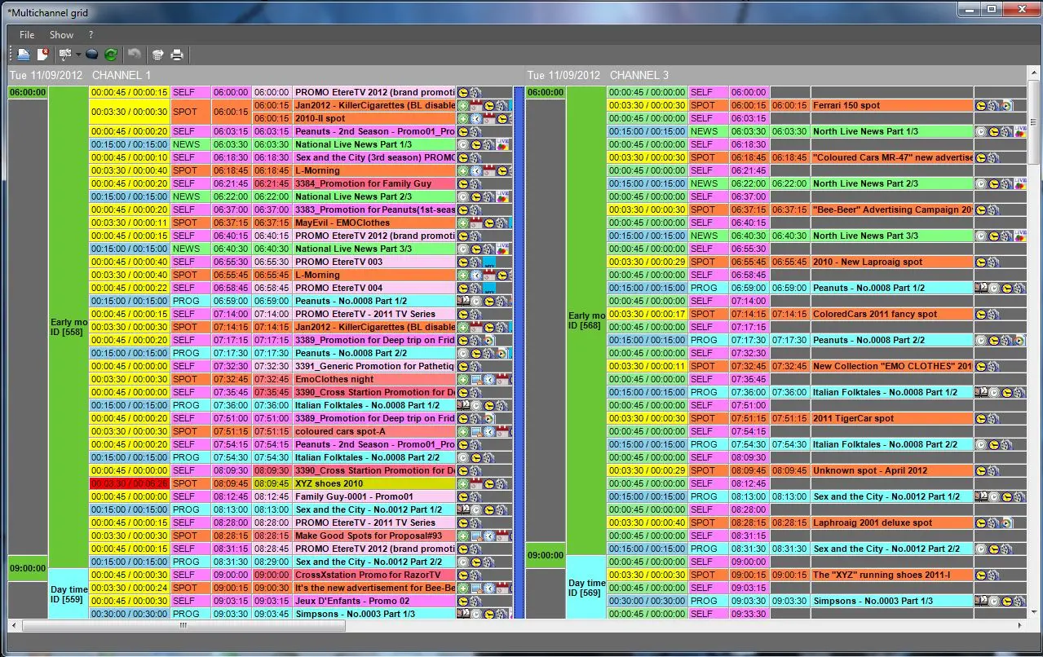Screen dimensions: 1043x657
Task: Select Early morning ID [558] block in Channel 1
Action: (x=69, y=327)
